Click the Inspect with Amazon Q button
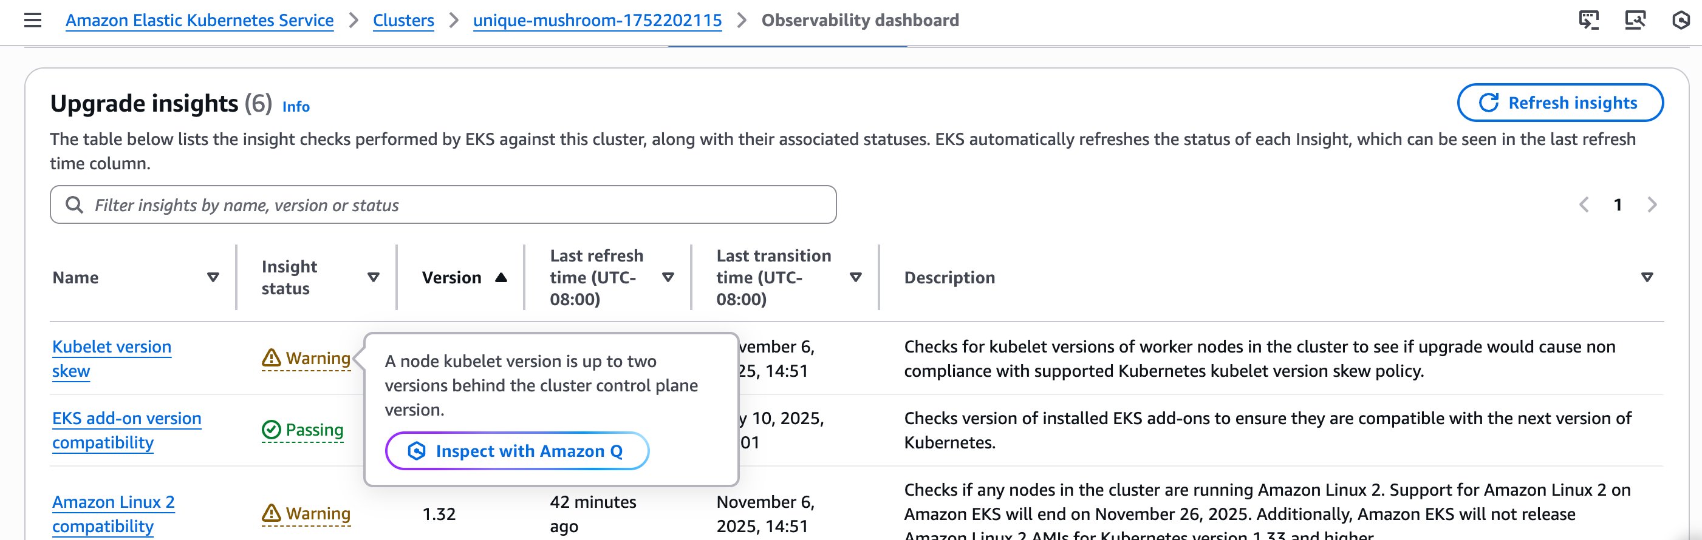The image size is (1702, 540). [518, 451]
